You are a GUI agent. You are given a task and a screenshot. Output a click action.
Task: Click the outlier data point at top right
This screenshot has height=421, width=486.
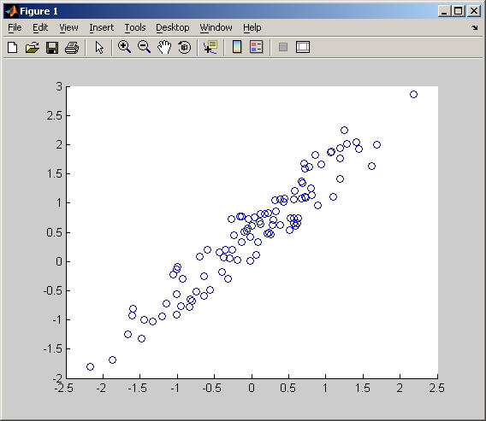(x=413, y=94)
